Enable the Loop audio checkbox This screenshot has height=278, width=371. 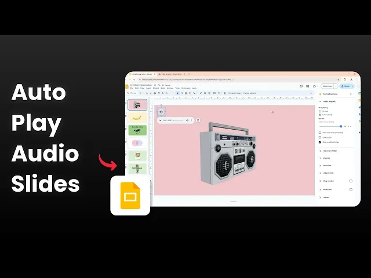point(320,137)
